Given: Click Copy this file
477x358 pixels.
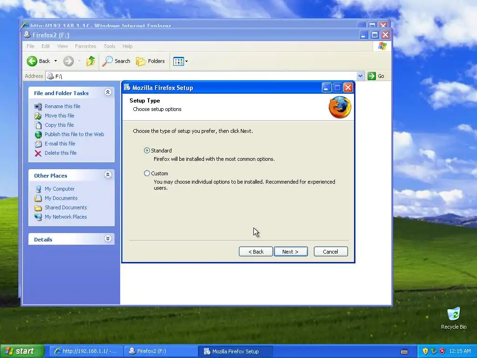Looking at the screenshot, I should 59,125.
